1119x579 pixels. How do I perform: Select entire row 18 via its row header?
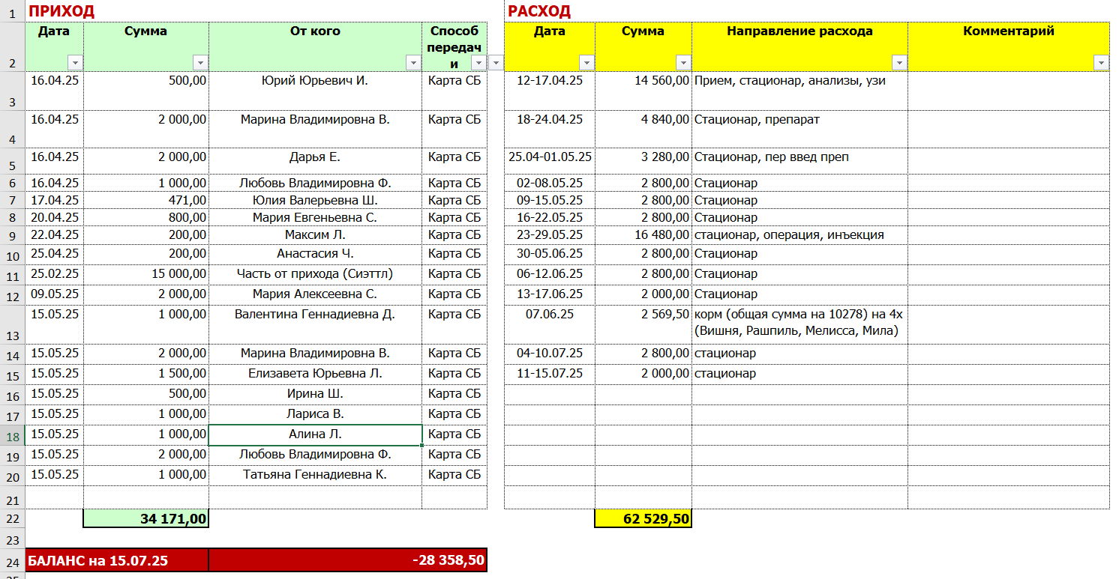[x=12, y=437]
